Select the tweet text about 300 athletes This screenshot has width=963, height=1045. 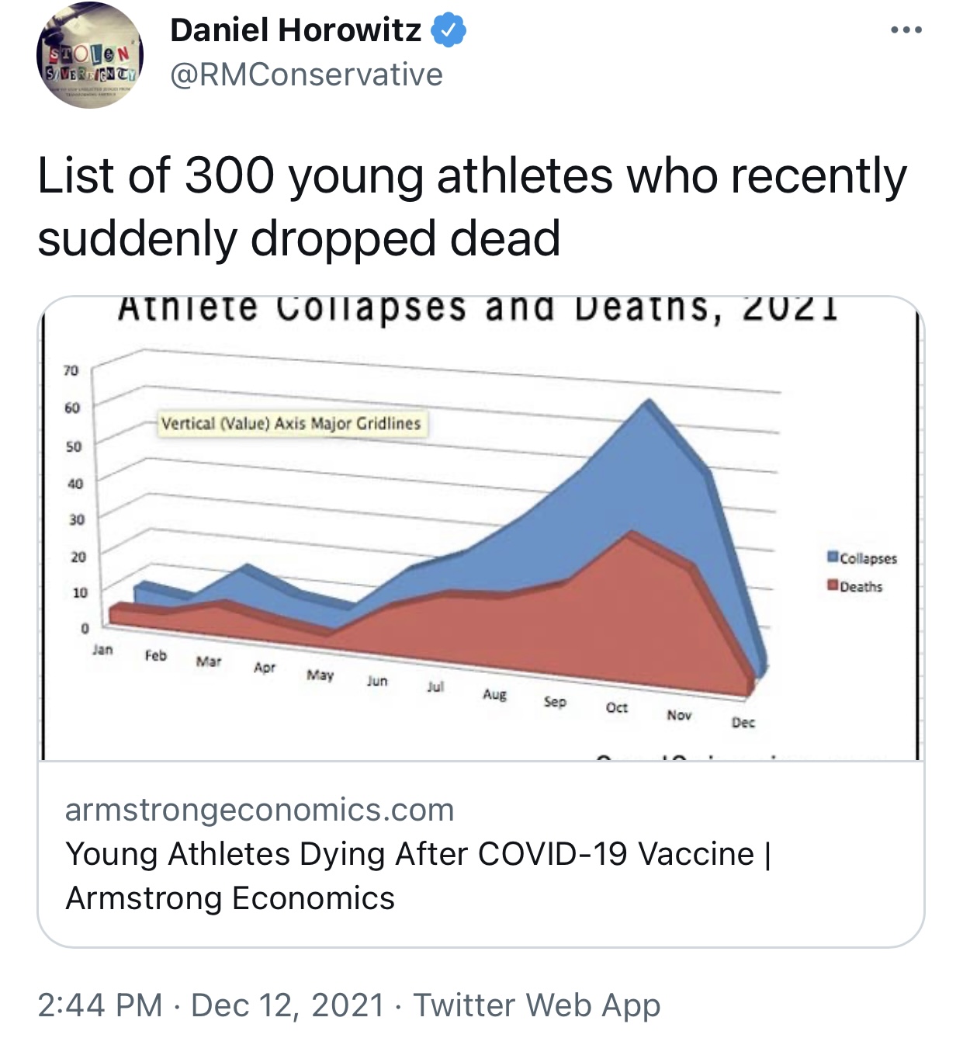pos(472,206)
